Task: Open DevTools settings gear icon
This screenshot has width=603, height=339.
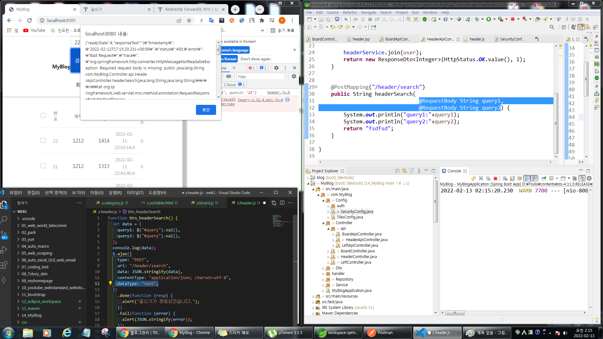Action: (276, 68)
